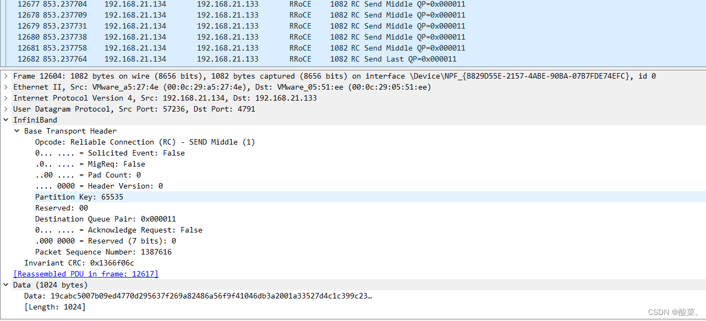Image resolution: width=706 pixels, height=321 pixels.
Task: Collapse the Base Transport Header subtree
Action: [x=16, y=130]
